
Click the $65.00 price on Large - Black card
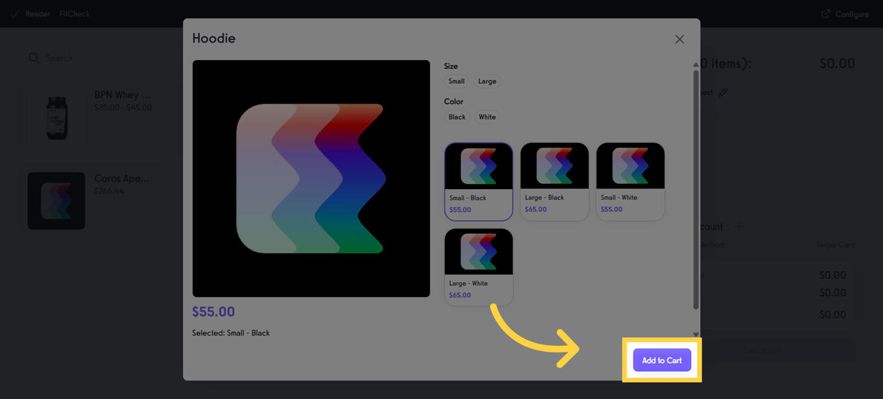pos(535,210)
